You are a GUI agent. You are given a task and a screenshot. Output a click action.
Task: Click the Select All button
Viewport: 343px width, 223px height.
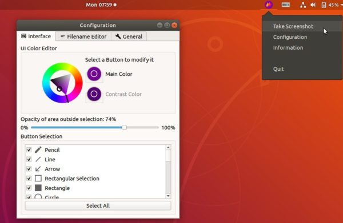pyautogui.click(x=98, y=205)
